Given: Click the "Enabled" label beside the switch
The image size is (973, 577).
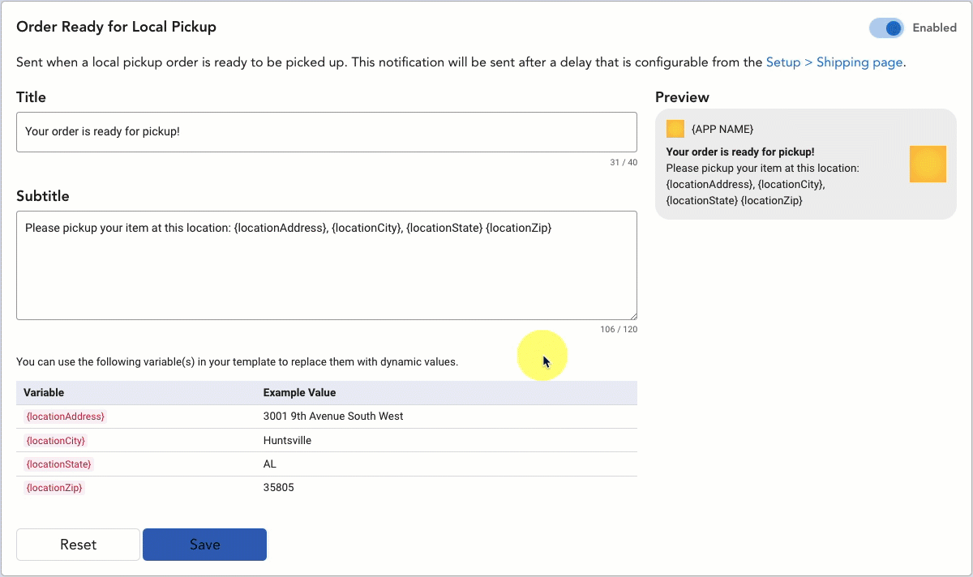Looking at the screenshot, I should pyautogui.click(x=934, y=28).
